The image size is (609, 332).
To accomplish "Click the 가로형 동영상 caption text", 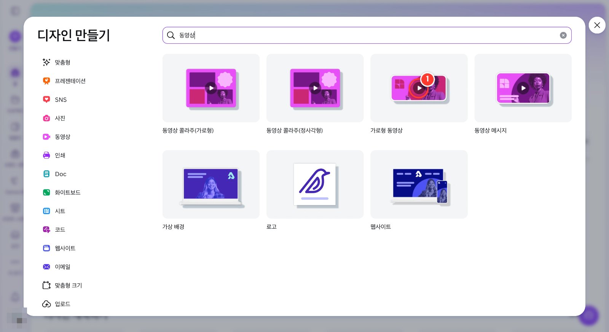I will click(386, 130).
